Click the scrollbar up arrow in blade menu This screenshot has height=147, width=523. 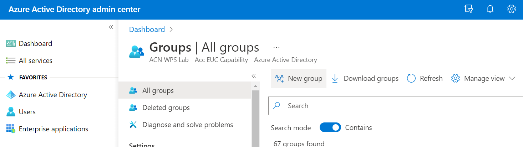255,86
